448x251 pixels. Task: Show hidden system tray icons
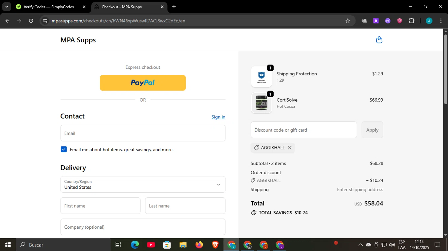tap(360, 245)
